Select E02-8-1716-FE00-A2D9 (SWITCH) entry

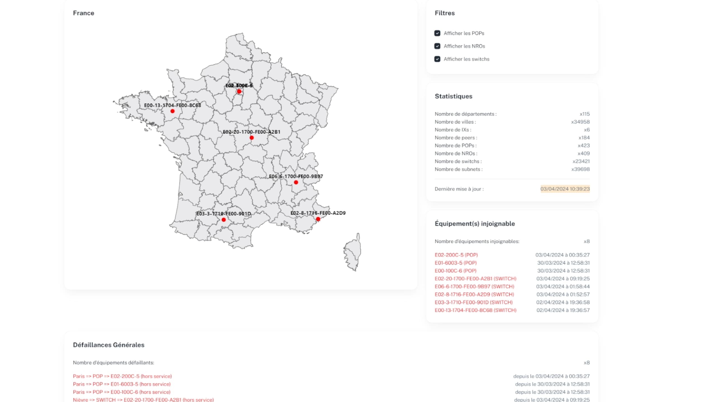click(474, 294)
